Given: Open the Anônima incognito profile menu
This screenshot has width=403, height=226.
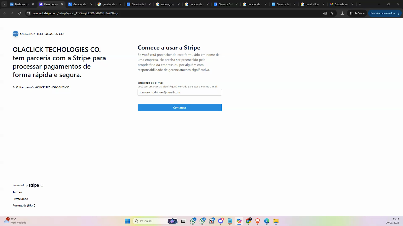Looking at the screenshot, I should (357, 13).
